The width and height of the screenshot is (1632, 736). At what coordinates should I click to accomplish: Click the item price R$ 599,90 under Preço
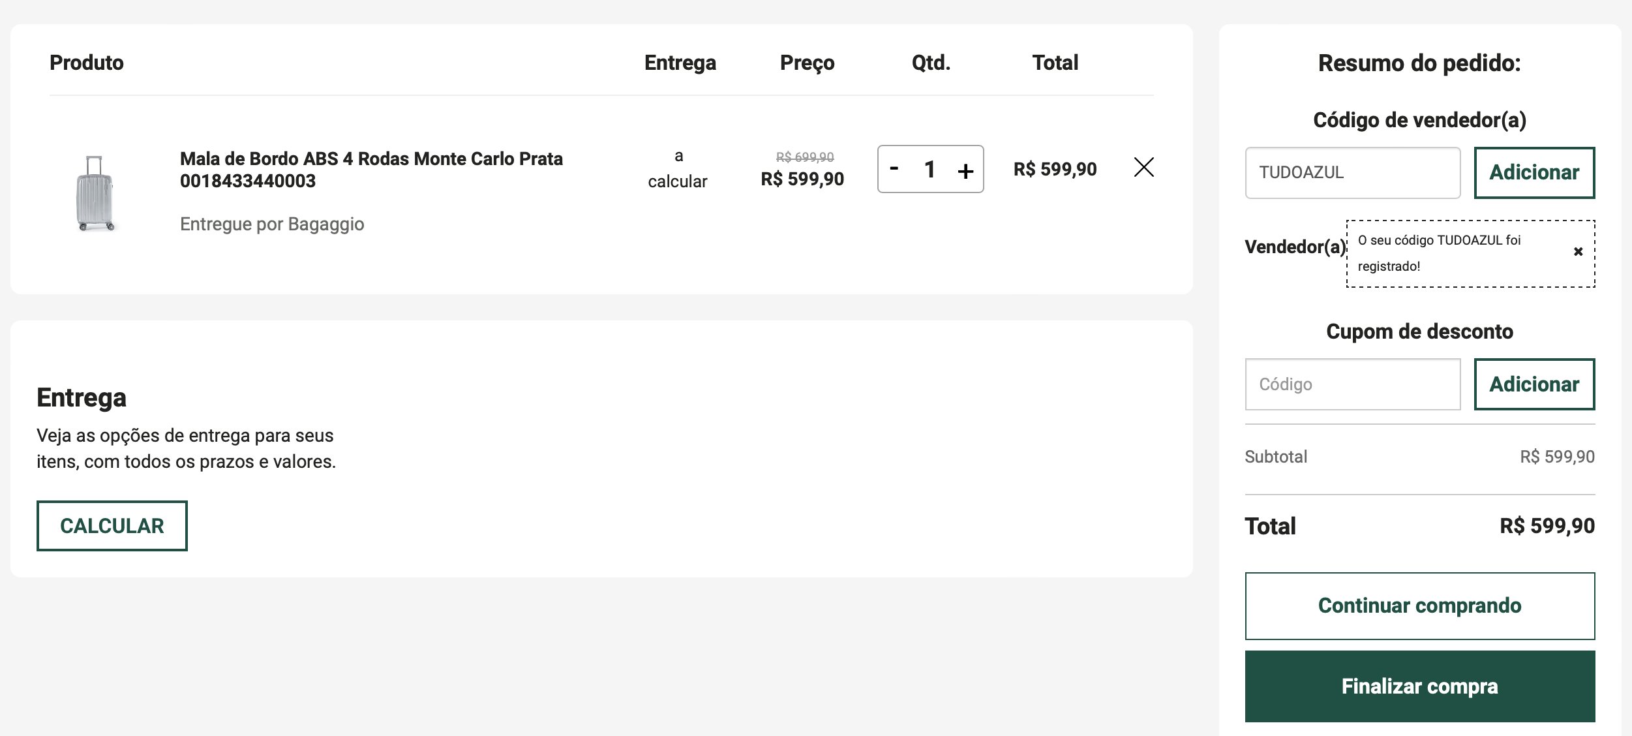[x=802, y=179]
